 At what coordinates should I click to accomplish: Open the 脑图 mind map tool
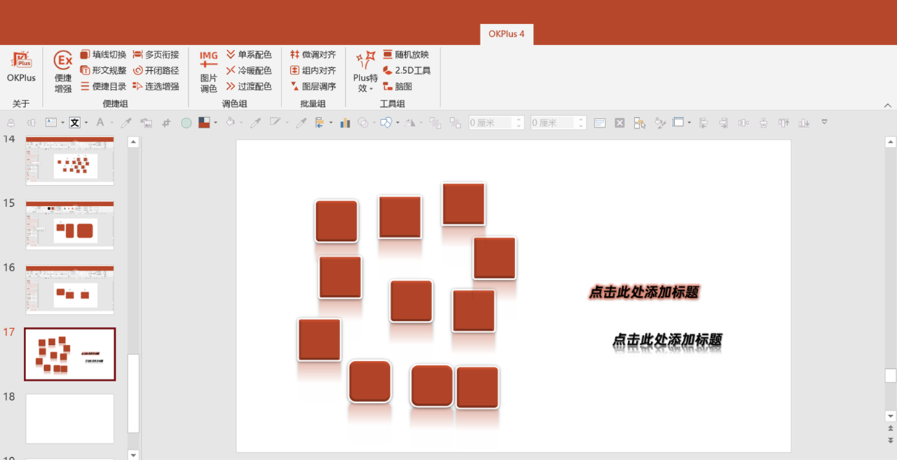click(x=398, y=86)
